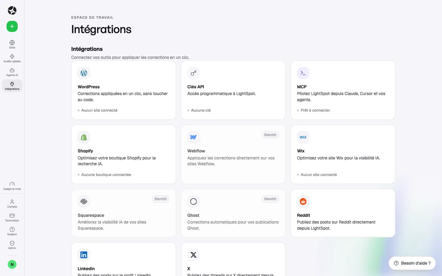The height and width of the screenshot is (276, 442).
Task: Click the Bientôt badge on Ghost
Action: 270,199
